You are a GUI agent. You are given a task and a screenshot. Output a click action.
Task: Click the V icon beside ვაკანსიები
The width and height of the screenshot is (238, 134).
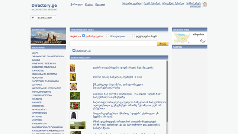[x=33, y=18]
